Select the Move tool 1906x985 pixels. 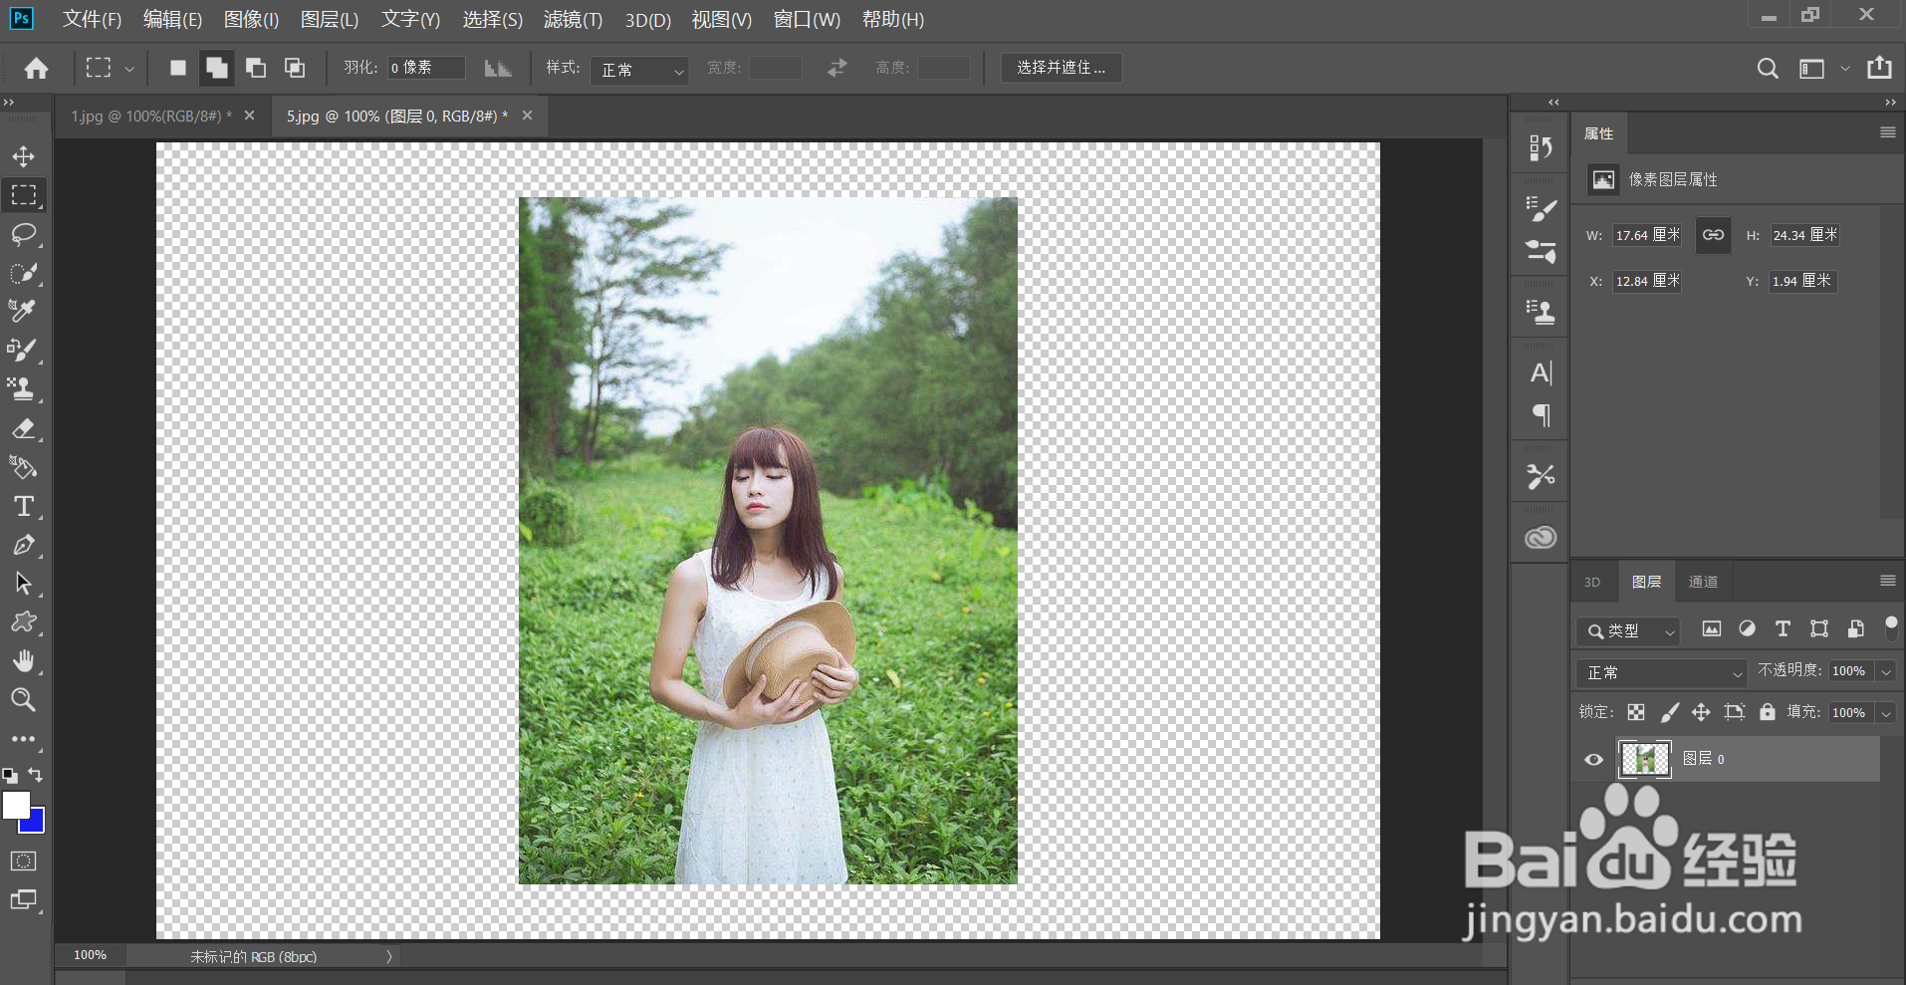23,156
